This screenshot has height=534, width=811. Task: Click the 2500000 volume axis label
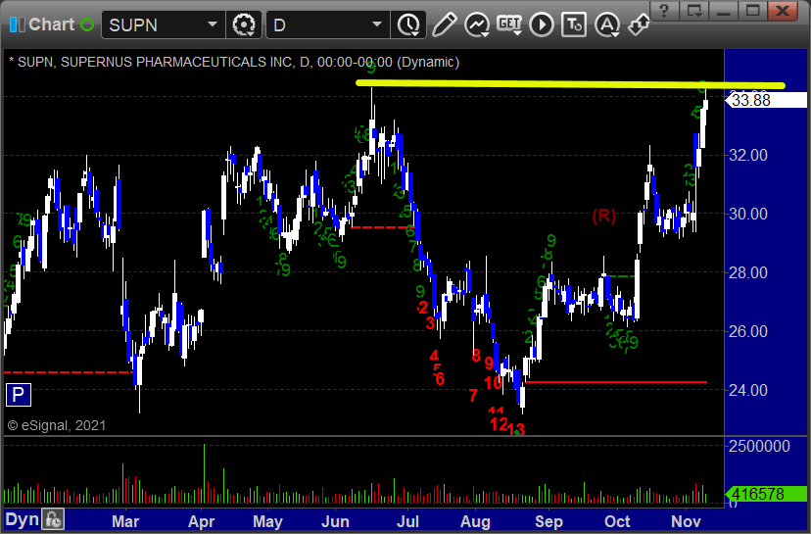coord(759,446)
